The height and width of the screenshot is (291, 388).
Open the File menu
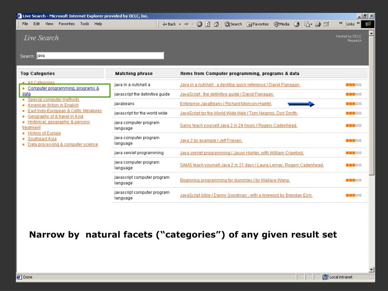[25, 24]
